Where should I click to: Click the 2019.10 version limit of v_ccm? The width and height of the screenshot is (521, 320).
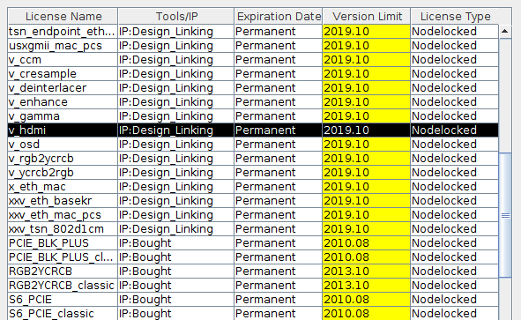(366, 60)
